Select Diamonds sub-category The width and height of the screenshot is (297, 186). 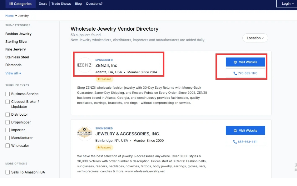13,65
